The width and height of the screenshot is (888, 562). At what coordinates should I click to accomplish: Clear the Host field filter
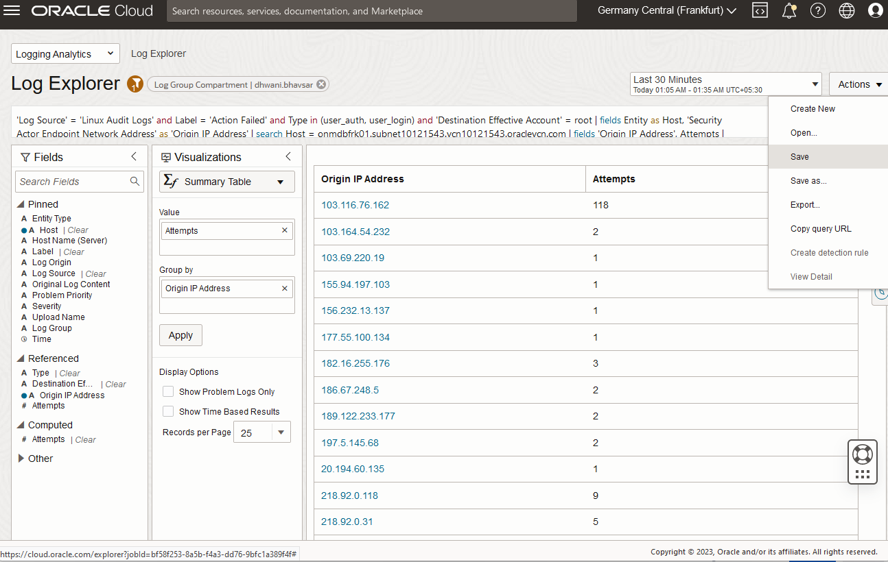(78, 230)
